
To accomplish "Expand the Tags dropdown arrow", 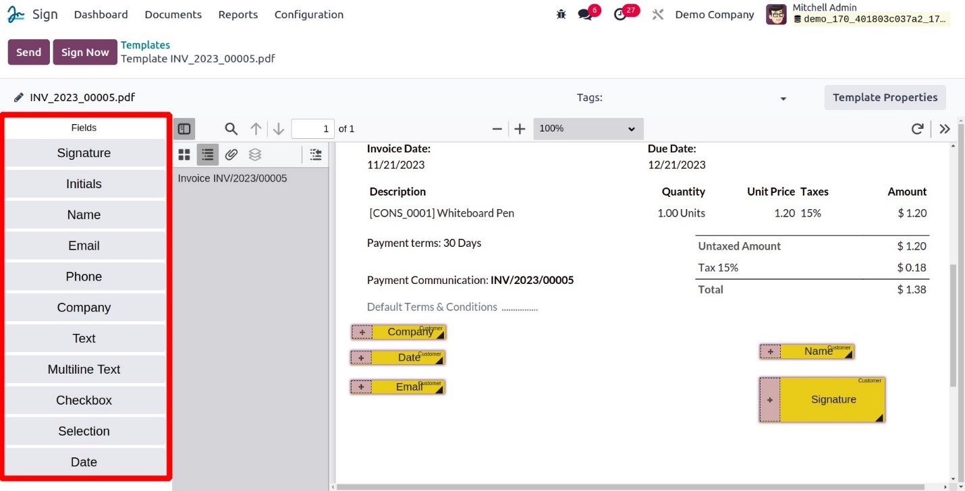I will point(783,98).
